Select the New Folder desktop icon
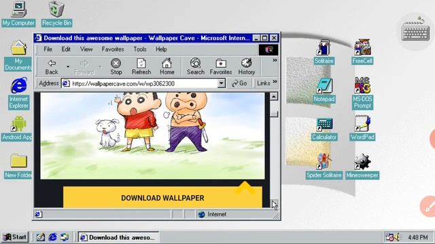Viewport: 435px width, 244px height. (18, 167)
